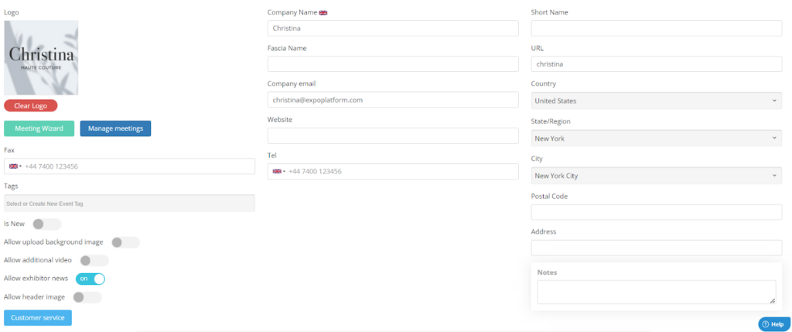Open the Tags event tag selector

[x=129, y=203]
